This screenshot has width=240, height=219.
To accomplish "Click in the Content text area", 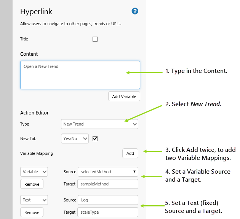I will click(80, 75).
